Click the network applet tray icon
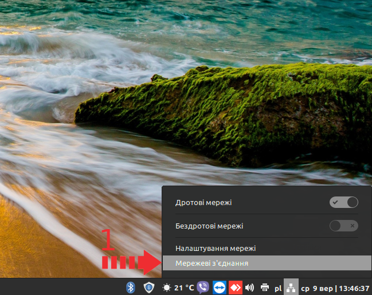372x295 pixels. click(291, 287)
